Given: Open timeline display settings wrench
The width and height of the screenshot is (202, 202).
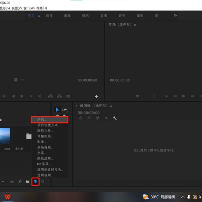Looking at the screenshot, I should tap(115, 118).
